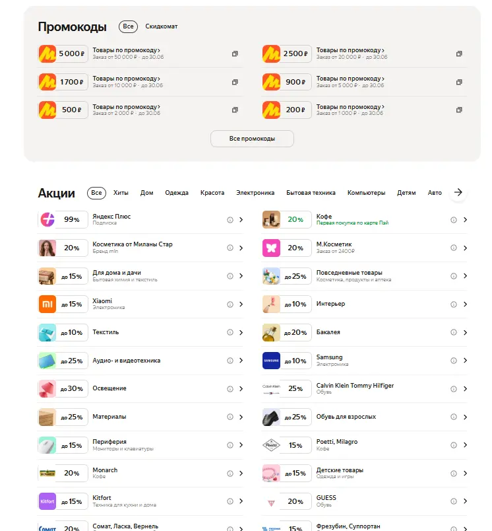Switch to Красота category
492x531 pixels.
point(212,193)
